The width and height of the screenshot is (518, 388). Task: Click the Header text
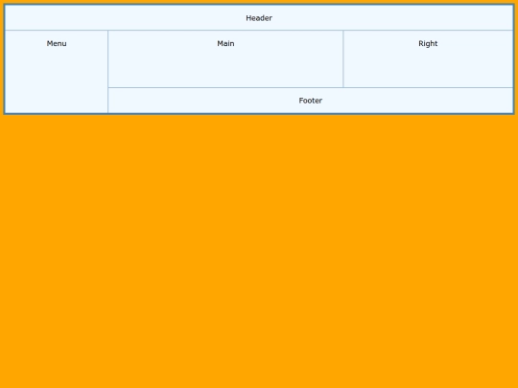click(x=259, y=18)
